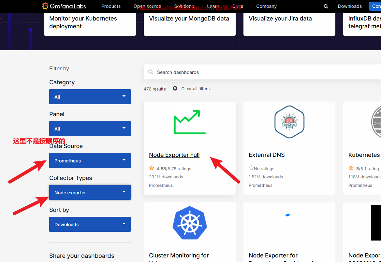Viewport: 381px width, 262px height.
Task: Open the Node Exporter Full dashboard link
Action: [x=174, y=155]
